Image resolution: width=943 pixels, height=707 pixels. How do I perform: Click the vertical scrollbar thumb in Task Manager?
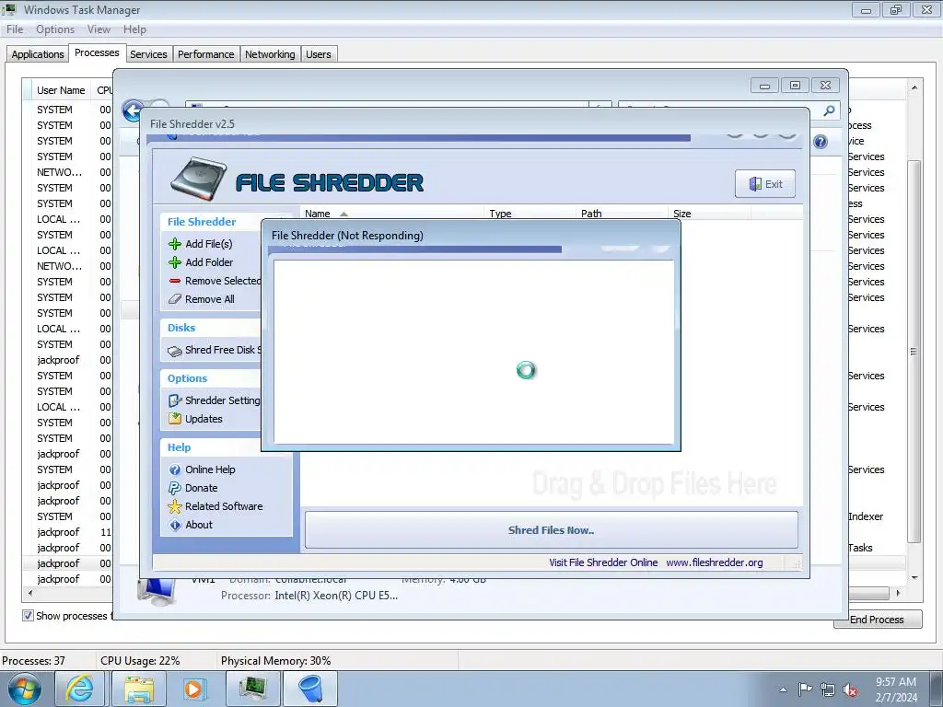(914, 352)
